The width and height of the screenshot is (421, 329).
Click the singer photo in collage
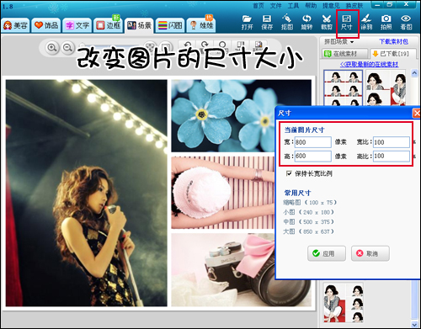[x=87, y=193]
